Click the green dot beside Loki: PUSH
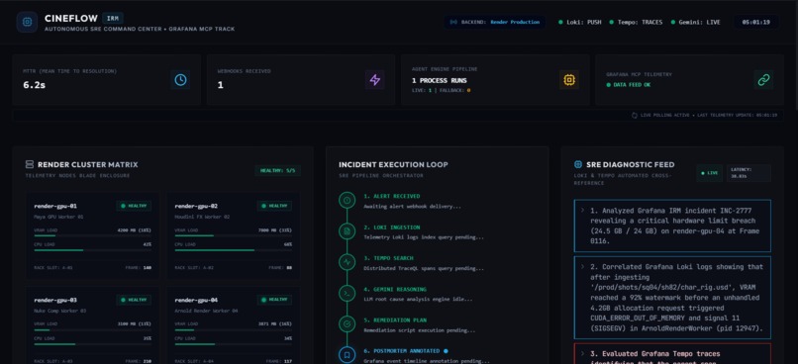This screenshot has width=798, height=364. pos(560,23)
